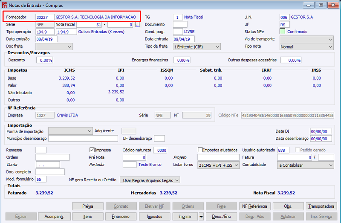Open the Via de transporte dropdown
Screen dimensions: 341x223
[x=306, y=39]
